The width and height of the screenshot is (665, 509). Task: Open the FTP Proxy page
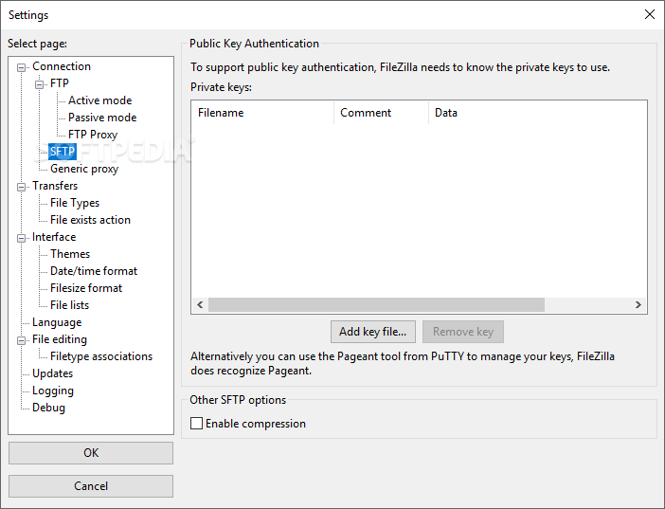coord(93,135)
